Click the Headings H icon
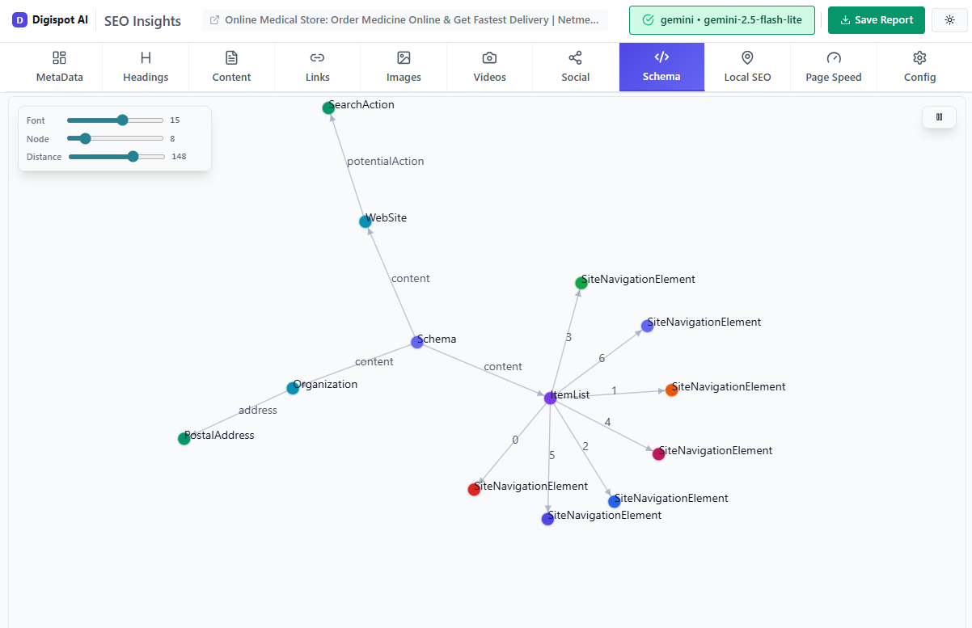 [x=145, y=58]
